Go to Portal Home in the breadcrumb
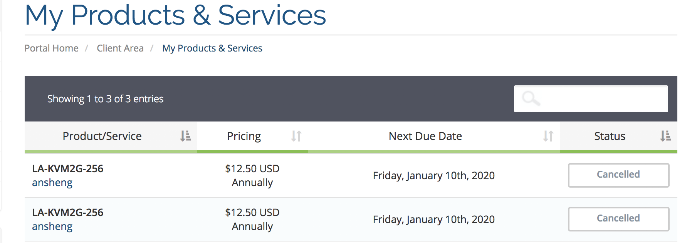Viewport: 692px width, 243px height. [51, 48]
